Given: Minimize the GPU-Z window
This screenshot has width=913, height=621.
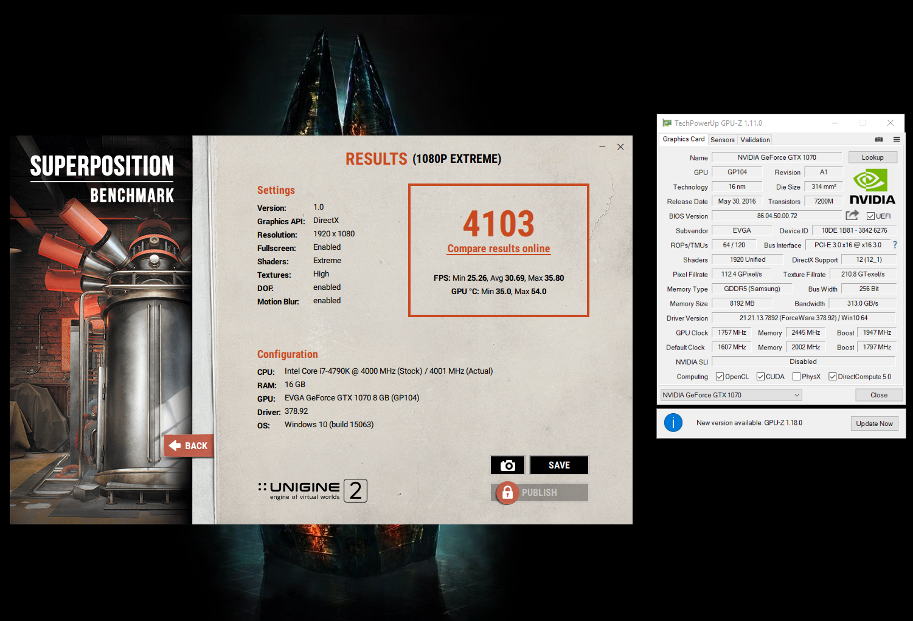Looking at the screenshot, I should (835, 123).
